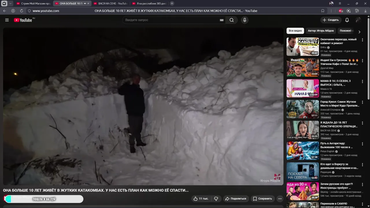The image size is (370, 208).
Task: Mute the playing tab via speaker icon
Action: (x=85, y=3)
